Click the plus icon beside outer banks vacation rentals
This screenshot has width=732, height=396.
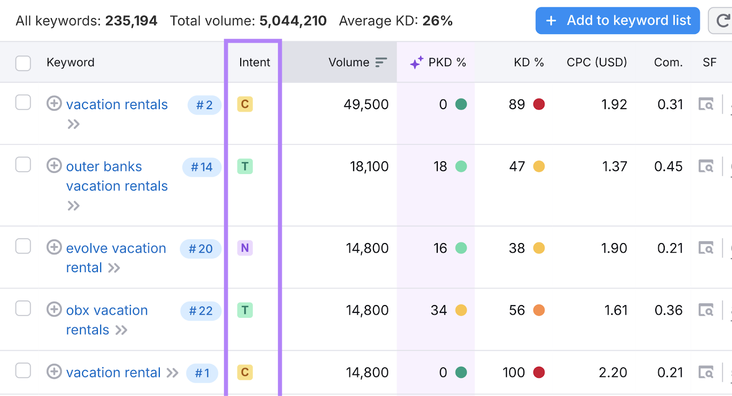coord(54,165)
